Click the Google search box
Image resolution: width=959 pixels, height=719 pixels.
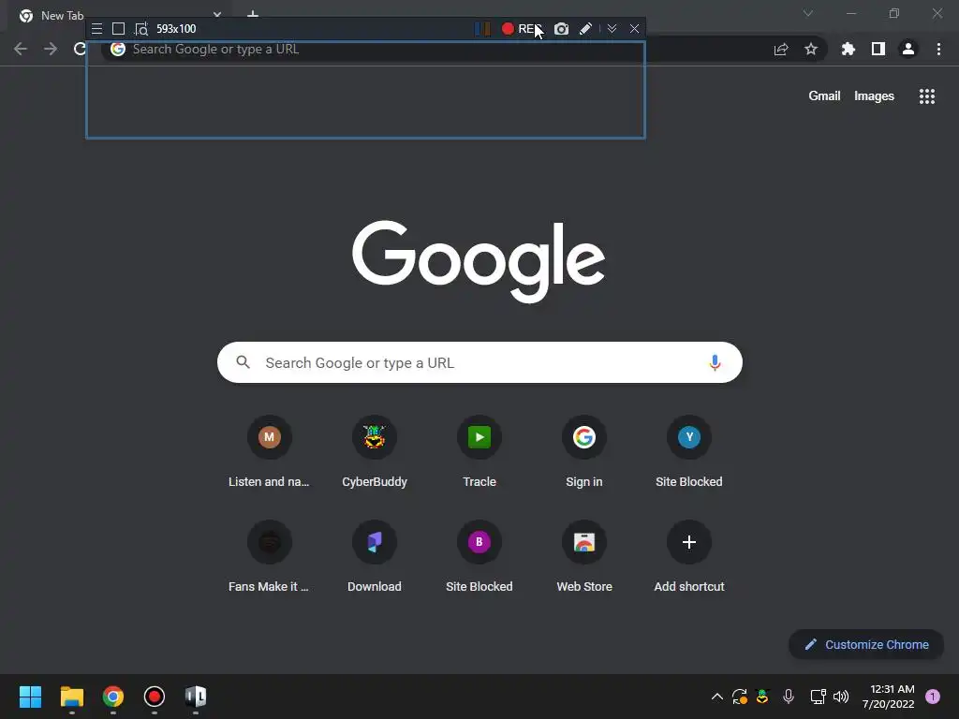[479, 362]
